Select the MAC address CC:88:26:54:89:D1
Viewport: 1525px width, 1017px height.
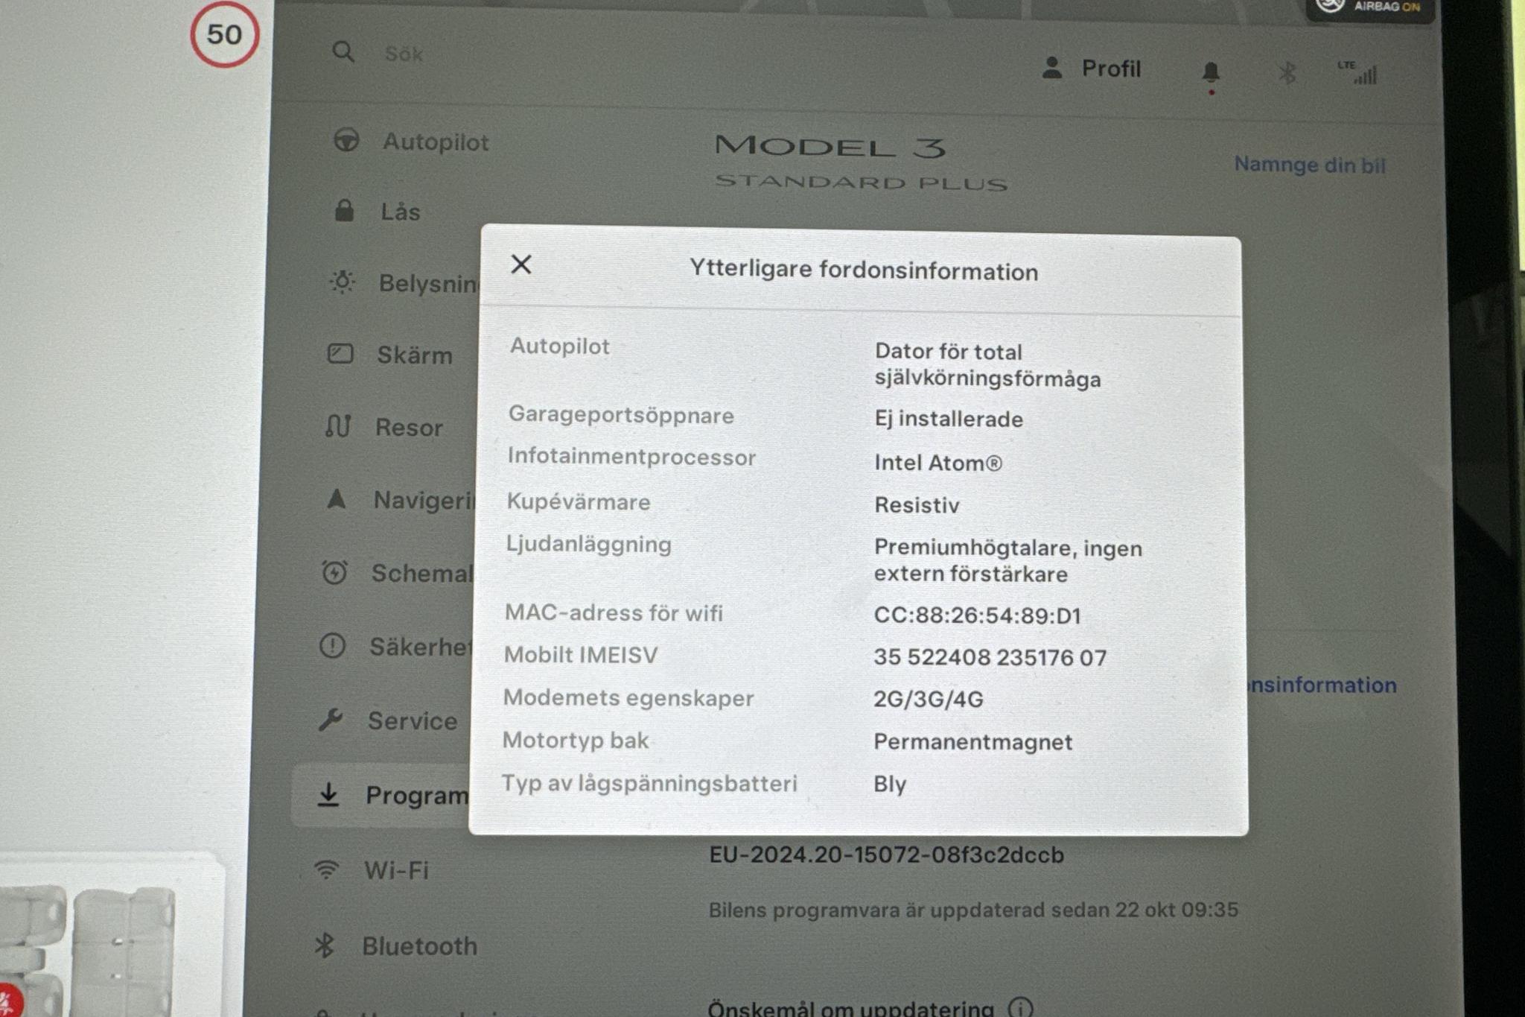coord(977,615)
